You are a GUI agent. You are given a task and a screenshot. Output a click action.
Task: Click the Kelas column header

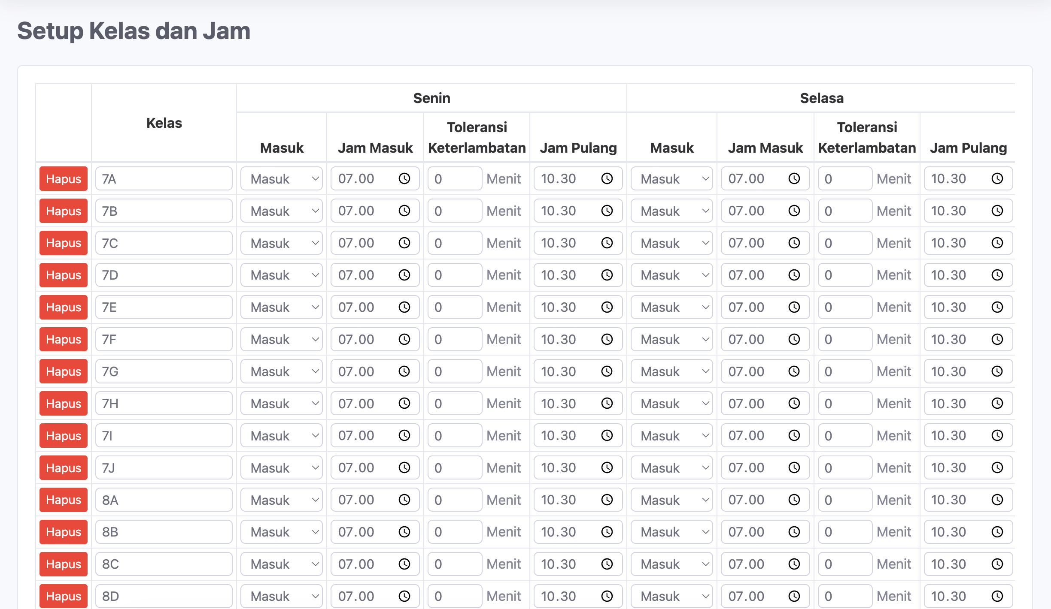[x=164, y=123]
